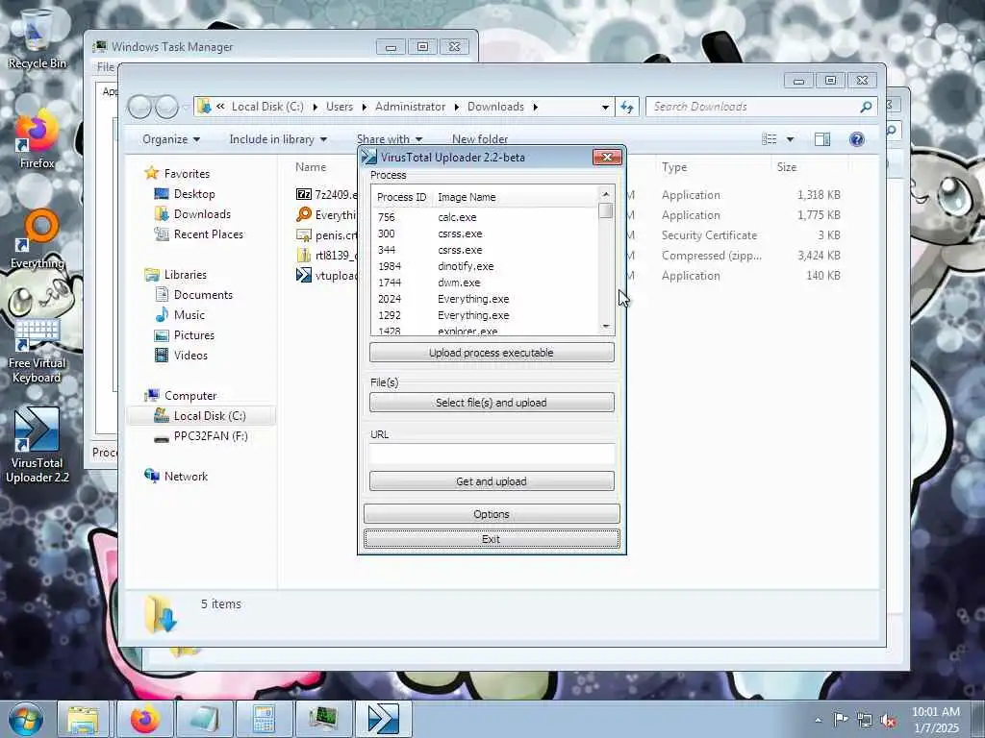Select the penis.crt certificate file
The height and width of the screenshot is (738, 985).
click(327, 235)
